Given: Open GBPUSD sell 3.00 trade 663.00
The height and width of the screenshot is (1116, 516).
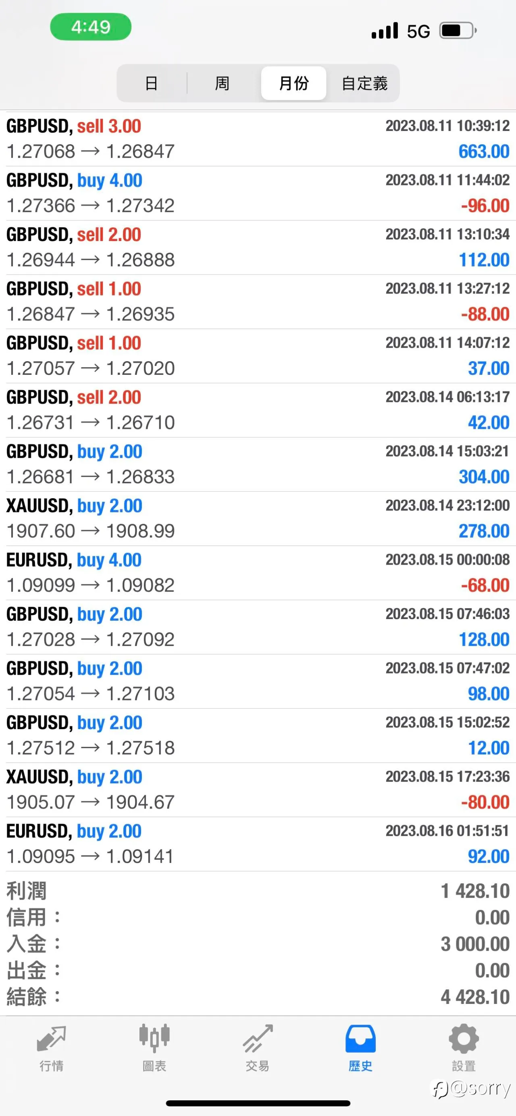Looking at the screenshot, I should click(x=258, y=139).
